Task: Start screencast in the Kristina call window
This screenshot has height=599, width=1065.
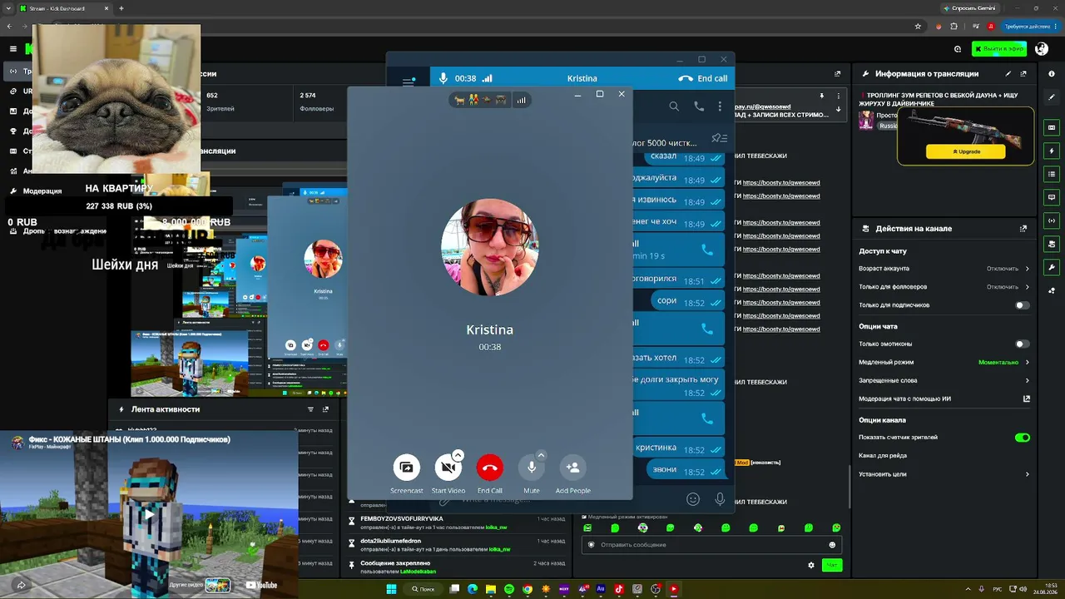Action: click(x=407, y=468)
